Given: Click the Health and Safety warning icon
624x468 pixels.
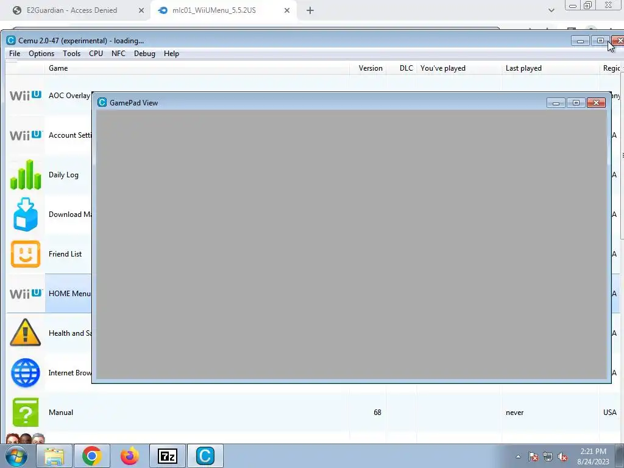Looking at the screenshot, I should tap(26, 332).
